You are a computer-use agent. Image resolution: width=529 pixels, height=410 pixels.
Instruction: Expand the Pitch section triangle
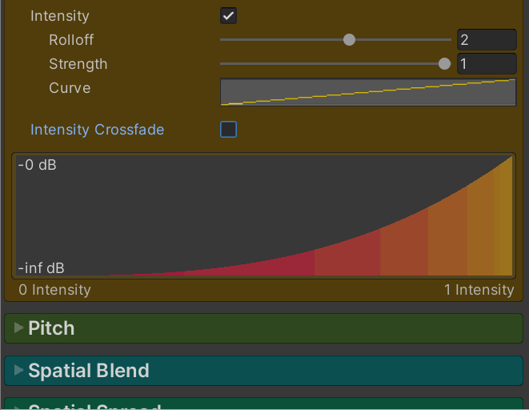[x=18, y=328]
